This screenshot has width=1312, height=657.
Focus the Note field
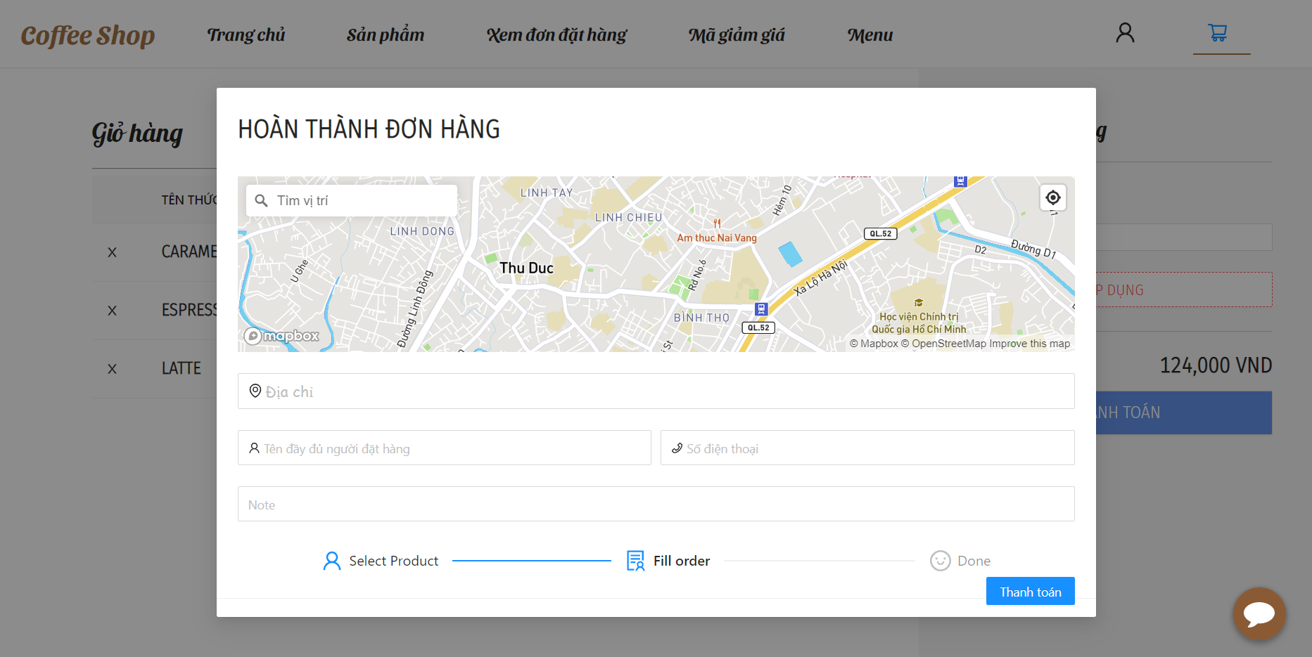click(x=656, y=505)
